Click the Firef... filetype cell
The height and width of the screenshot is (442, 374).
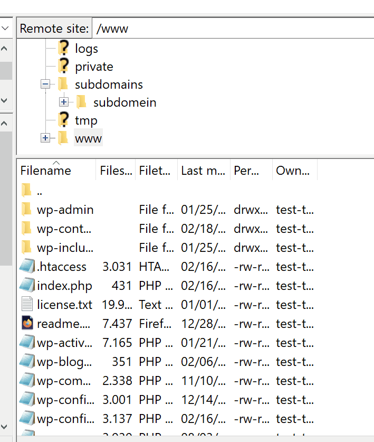pyautogui.click(x=155, y=323)
